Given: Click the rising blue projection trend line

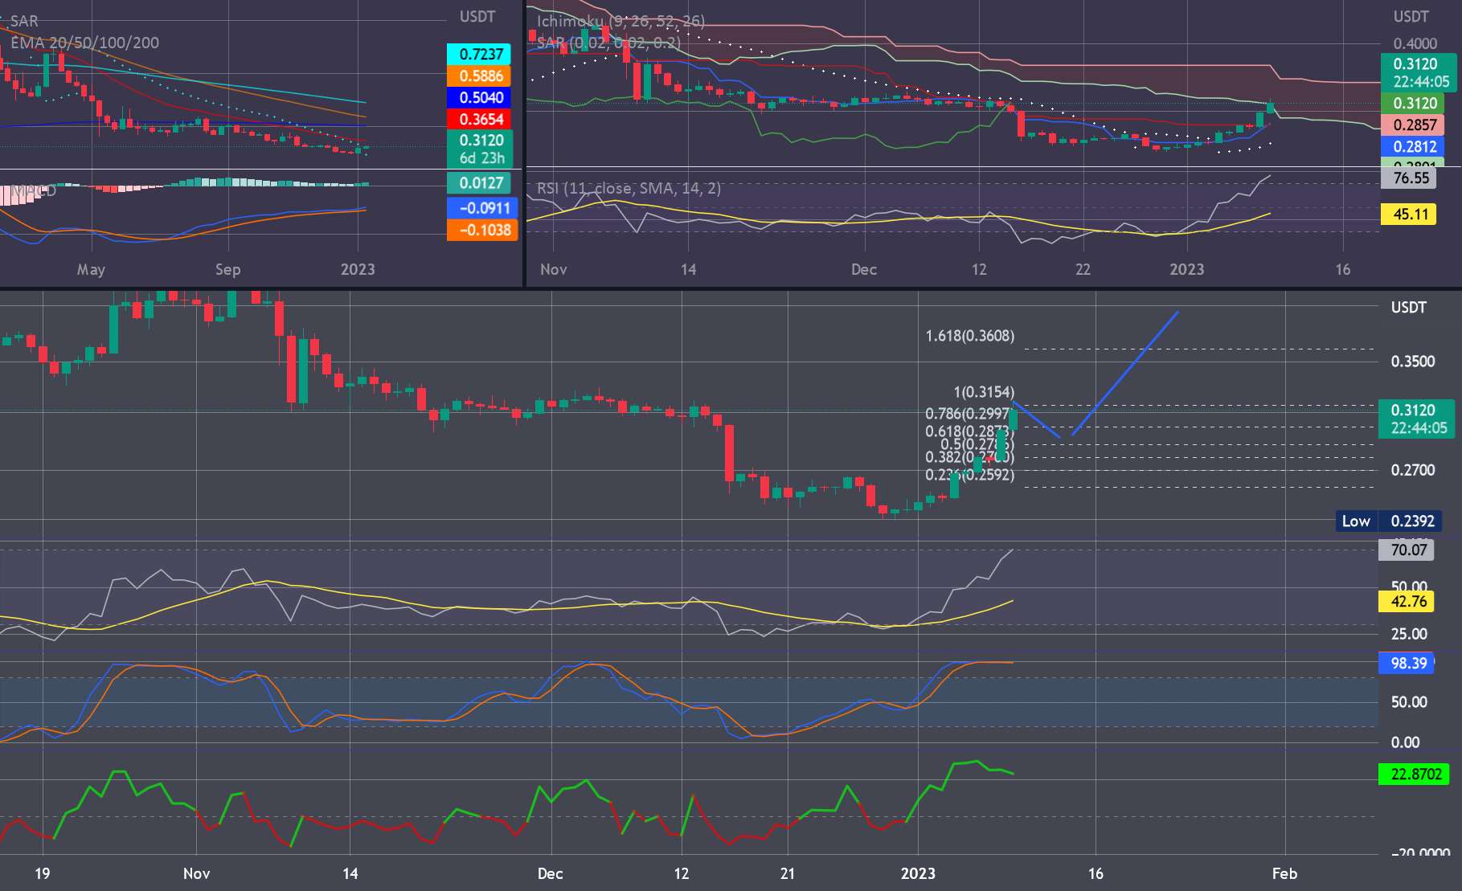Looking at the screenshot, I should pos(1125,374).
